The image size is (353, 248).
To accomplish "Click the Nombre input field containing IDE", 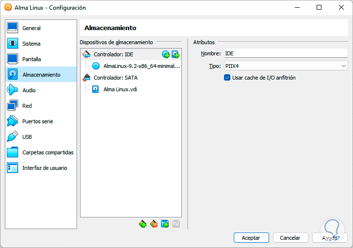I will 286,53.
